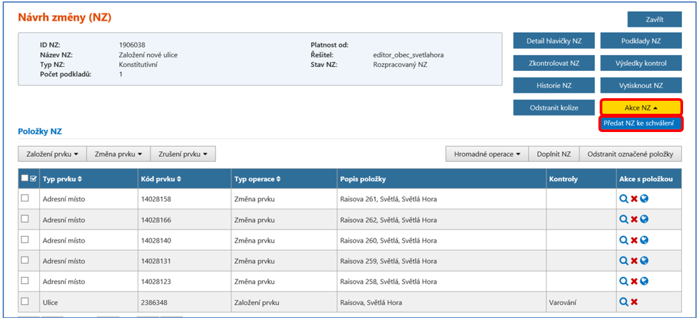
Task: Open the Zrušení prvku dropdown
Action: coord(182,154)
